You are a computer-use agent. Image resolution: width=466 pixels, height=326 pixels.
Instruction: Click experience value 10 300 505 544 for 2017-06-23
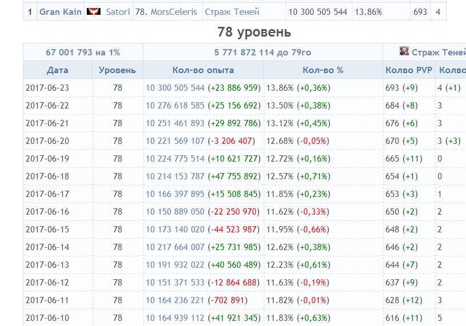pyautogui.click(x=175, y=88)
